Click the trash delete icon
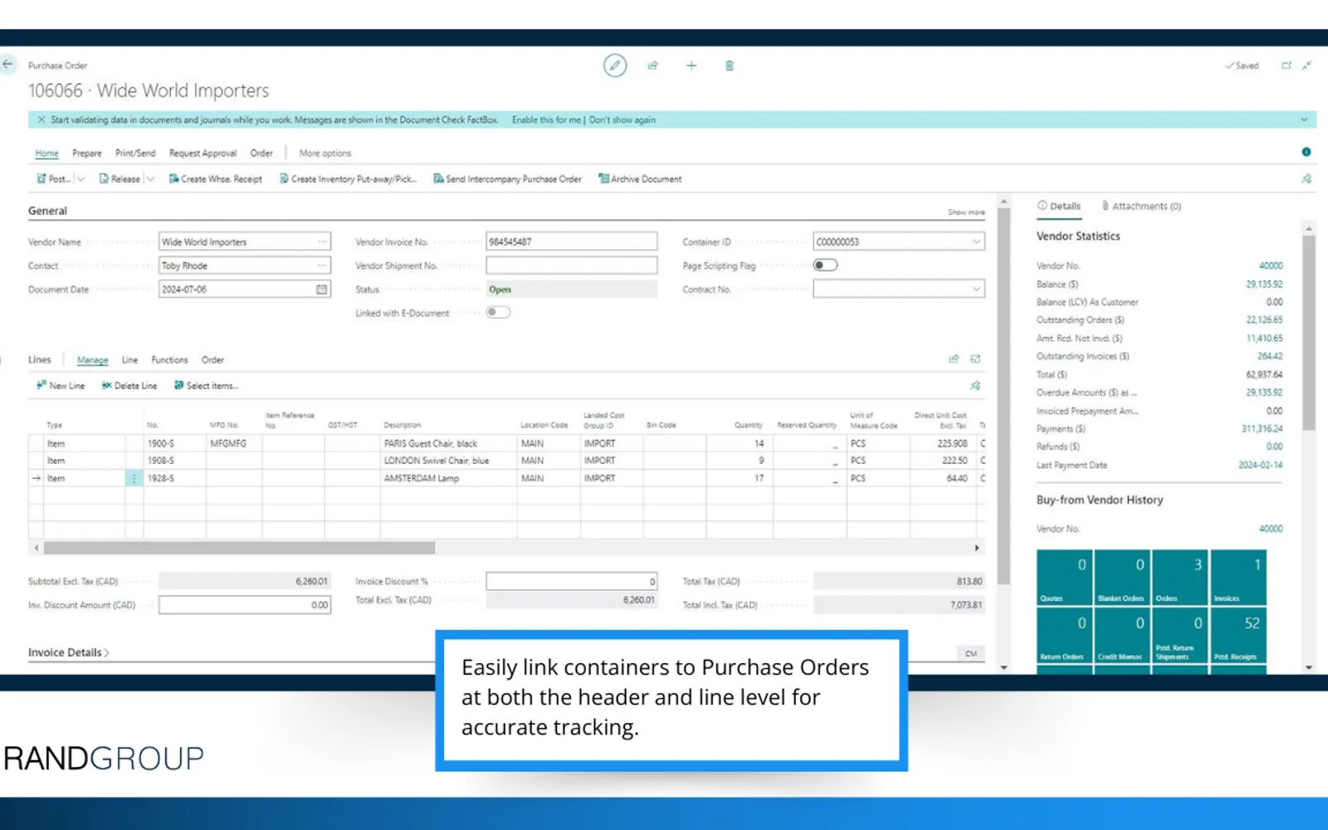1328x830 pixels. pyautogui.click(x=730, y=66)
